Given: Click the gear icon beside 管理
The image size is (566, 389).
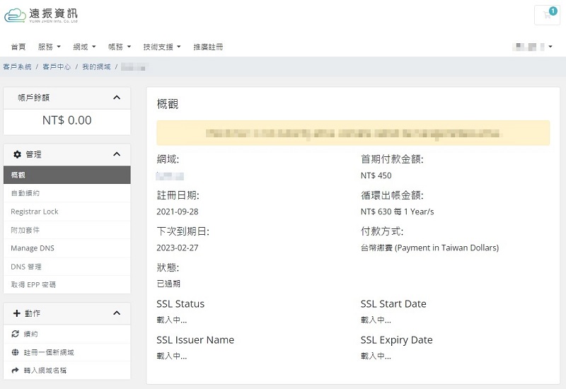Looking at the screenshot, I should pos(17,154).
